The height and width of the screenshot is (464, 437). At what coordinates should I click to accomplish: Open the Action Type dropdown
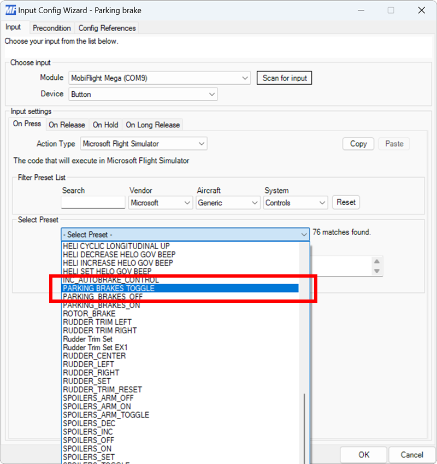click(202, 144)
